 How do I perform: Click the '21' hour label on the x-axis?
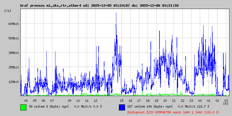tap(174, 101)
